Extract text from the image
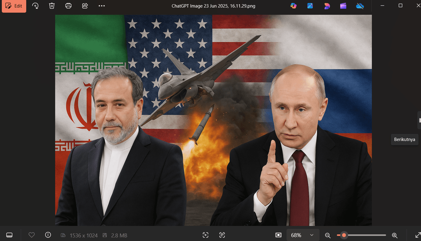 tap(222, 235)
